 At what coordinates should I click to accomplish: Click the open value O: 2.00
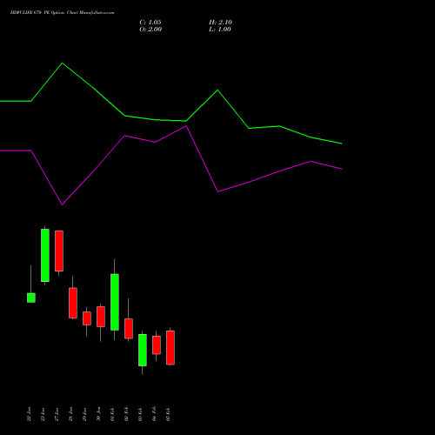(151, 30)
